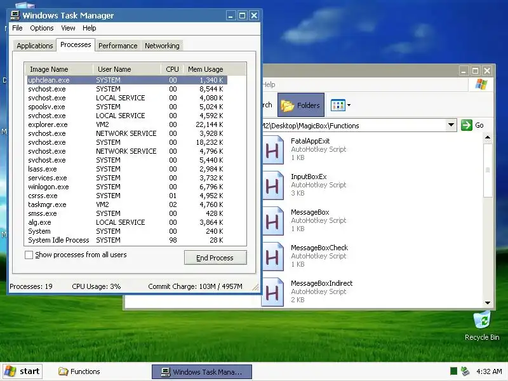Click the network tray icon
The image size is (508, 381).
(x=465, y=371)
